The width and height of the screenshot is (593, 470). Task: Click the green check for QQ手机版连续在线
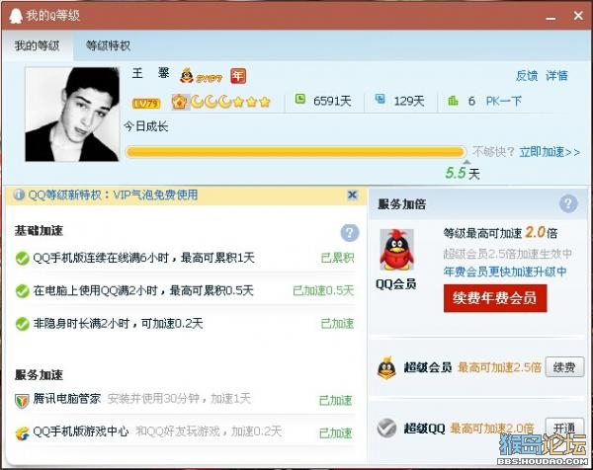(x=23, y=259)
